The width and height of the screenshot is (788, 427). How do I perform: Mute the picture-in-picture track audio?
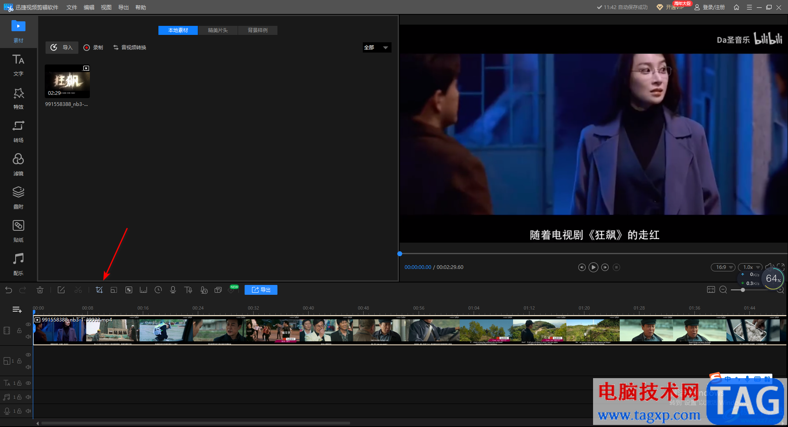28,367
